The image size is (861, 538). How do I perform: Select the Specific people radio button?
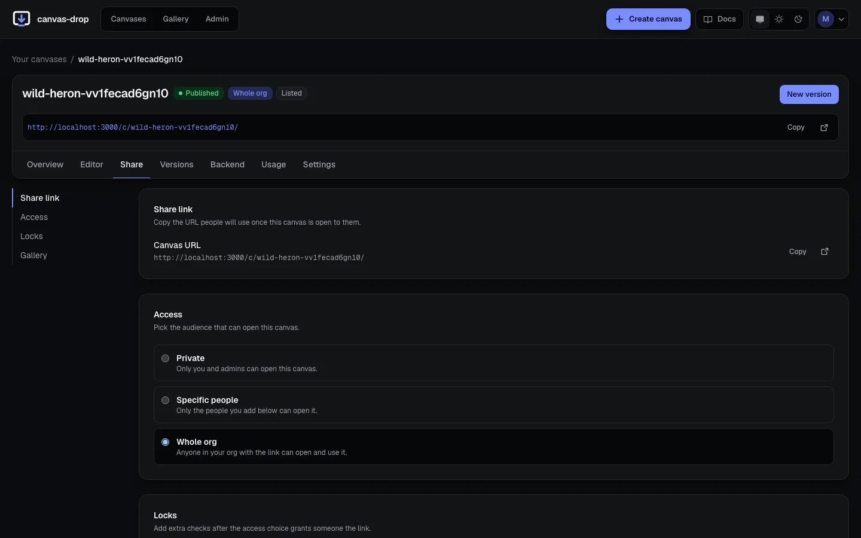coord(166,401)
